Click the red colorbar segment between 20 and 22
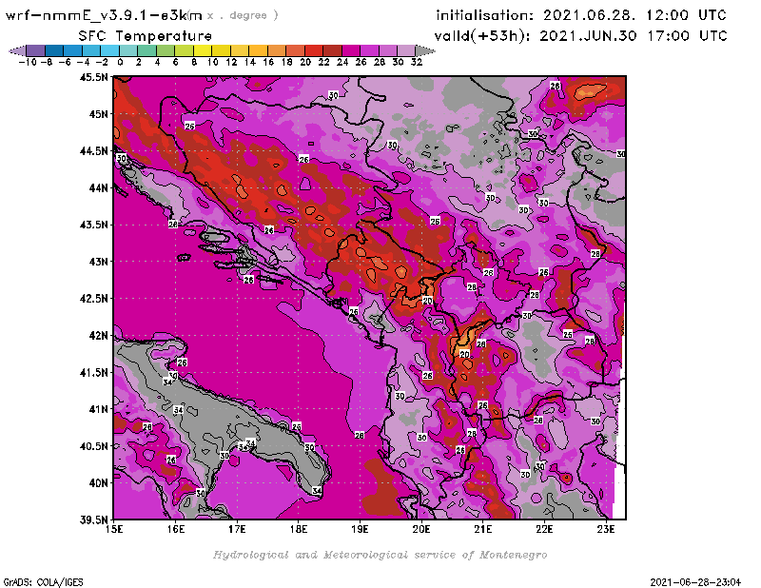The height and width of the screenshot is (588, 761). point(314,50)
